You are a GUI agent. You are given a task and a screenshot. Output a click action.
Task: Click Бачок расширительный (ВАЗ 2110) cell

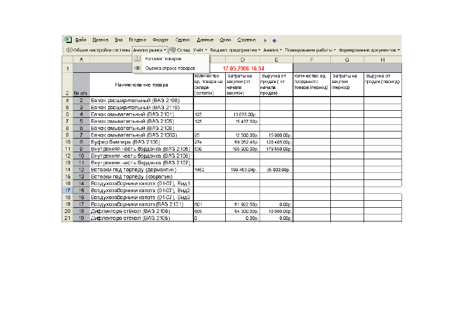click(x=141, y=108)
